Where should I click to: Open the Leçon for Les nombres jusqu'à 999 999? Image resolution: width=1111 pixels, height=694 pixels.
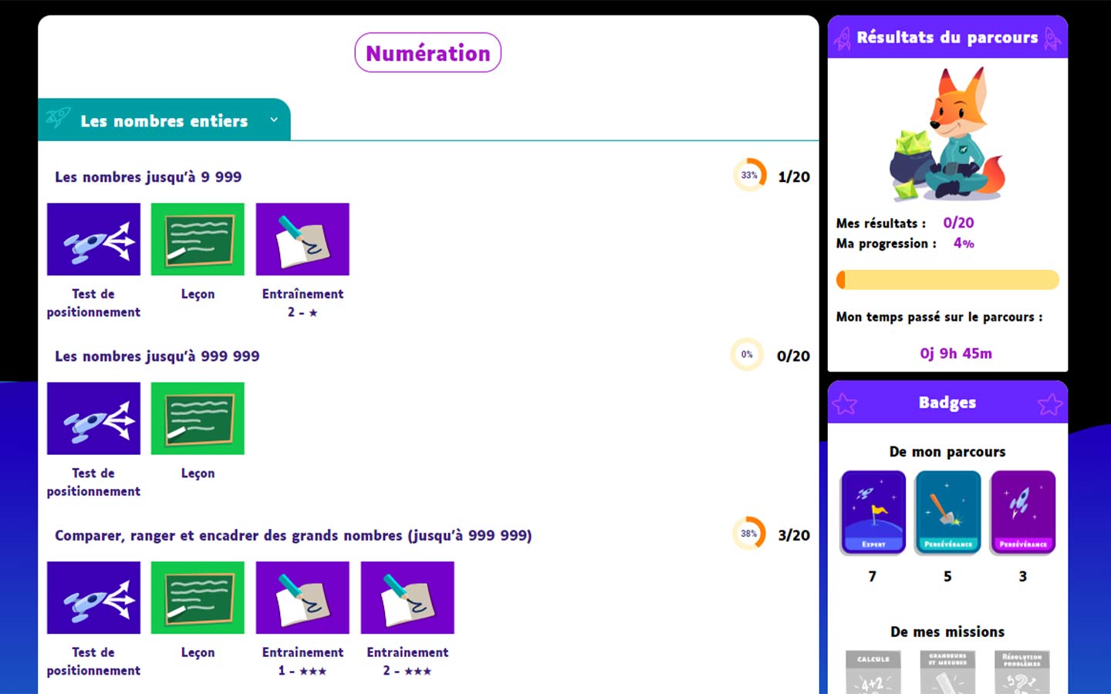(198, 419)
